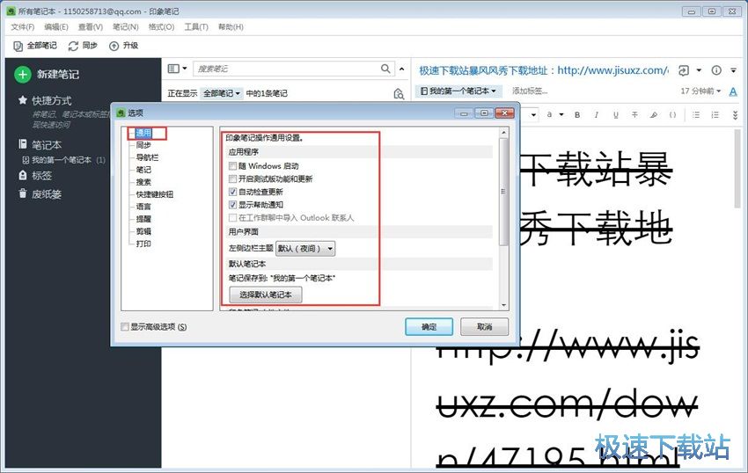Select 提醒 in options tree
This screenshot has width=748, height=473.
tap(143, 219)
